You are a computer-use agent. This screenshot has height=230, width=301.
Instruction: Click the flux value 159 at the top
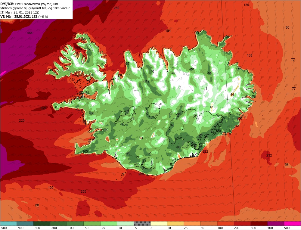246,5
